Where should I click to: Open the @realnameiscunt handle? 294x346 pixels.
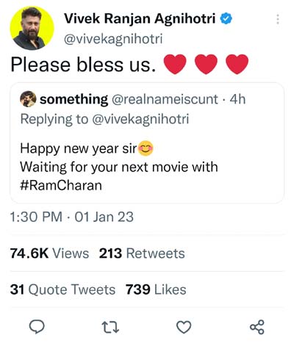click(165, 99)
